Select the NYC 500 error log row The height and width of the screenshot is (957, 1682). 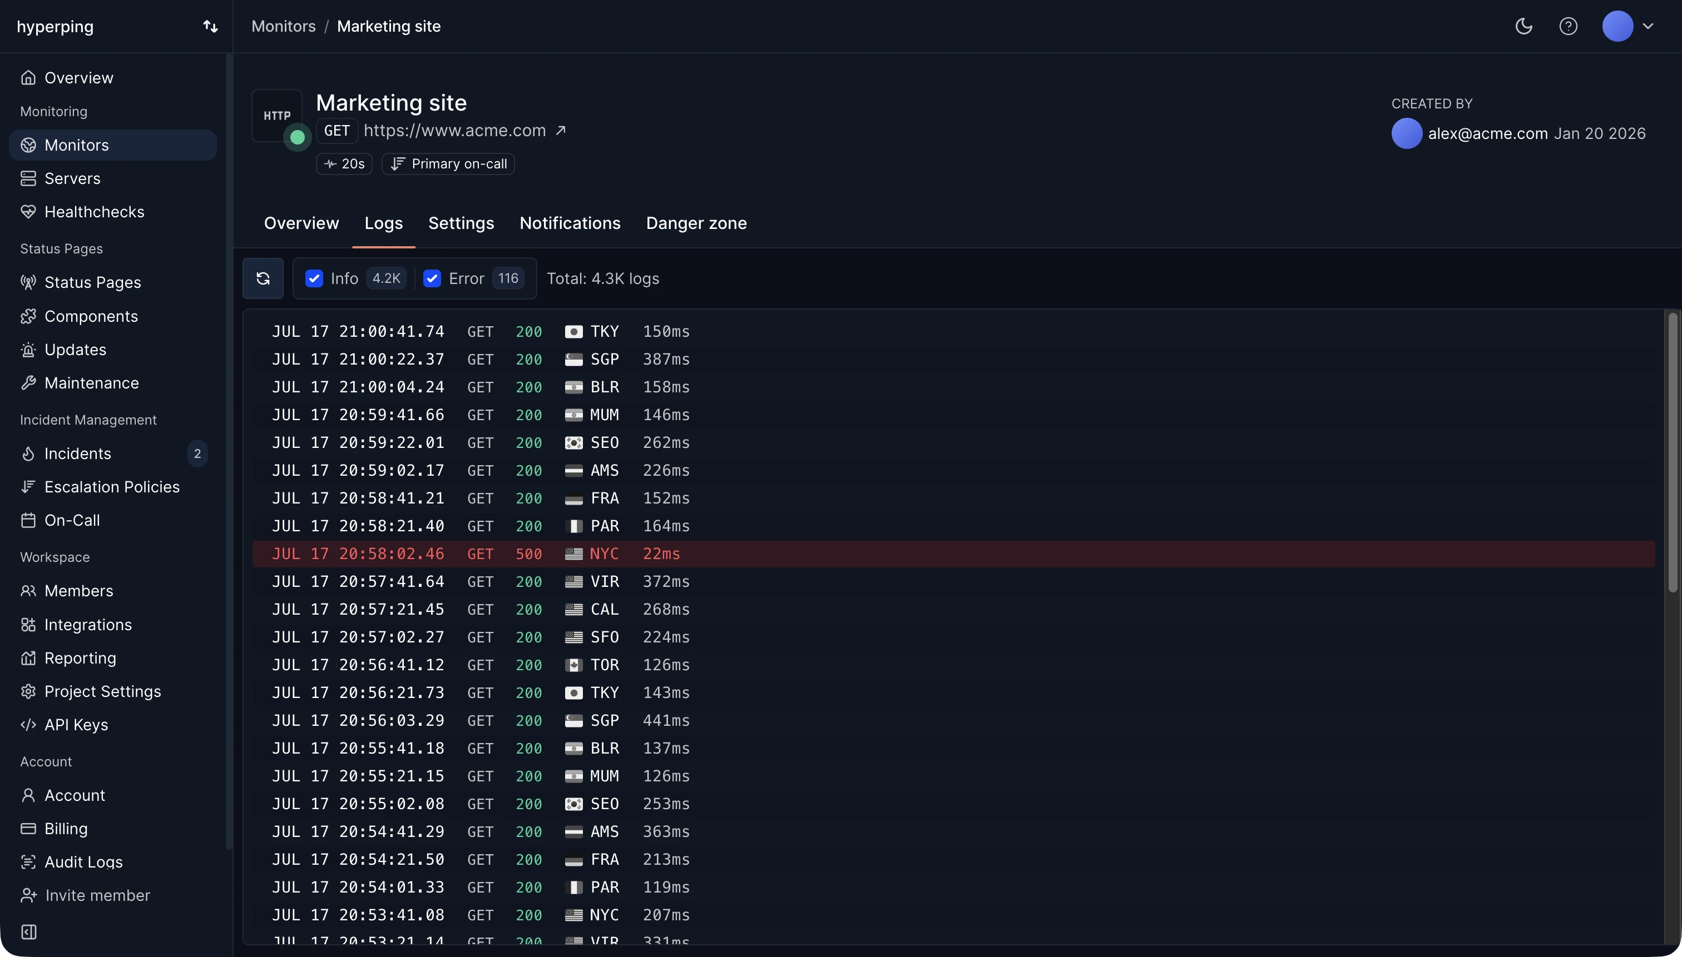(x=953, y=554)
